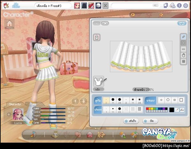This screenshot has width=191, height=149.
Task: Select the dark outfit item slot
Action: [84, 6]
